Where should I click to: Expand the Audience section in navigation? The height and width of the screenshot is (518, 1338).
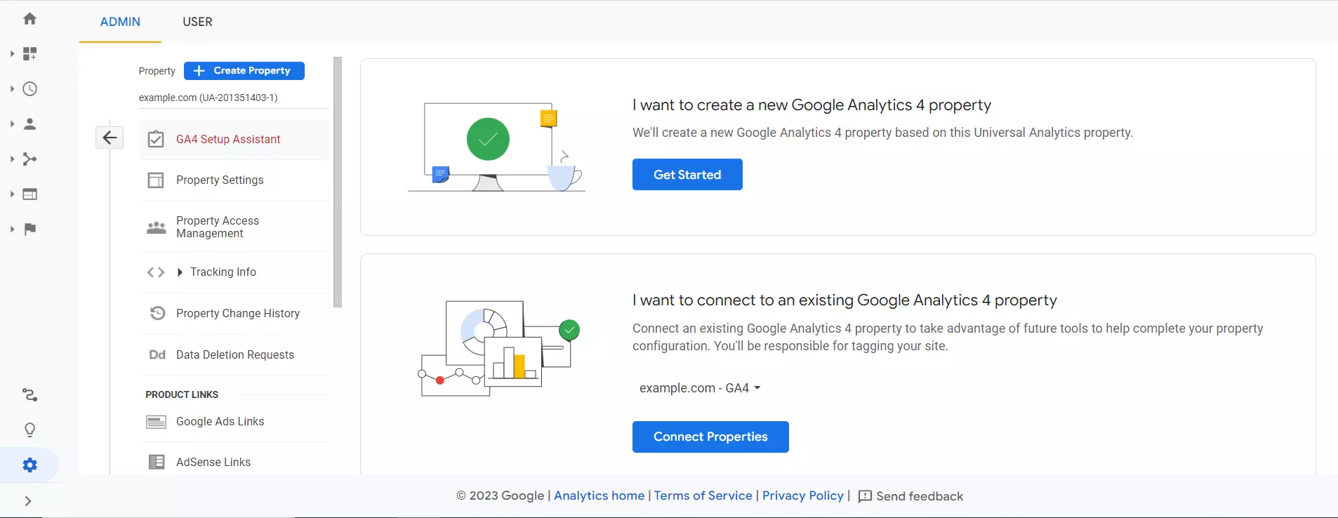click(x=29, y=124)
